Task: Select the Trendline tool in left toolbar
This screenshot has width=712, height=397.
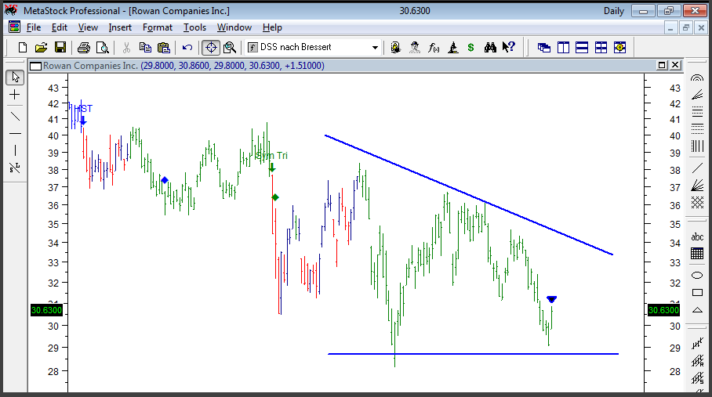Action: [x=15, y=117]
